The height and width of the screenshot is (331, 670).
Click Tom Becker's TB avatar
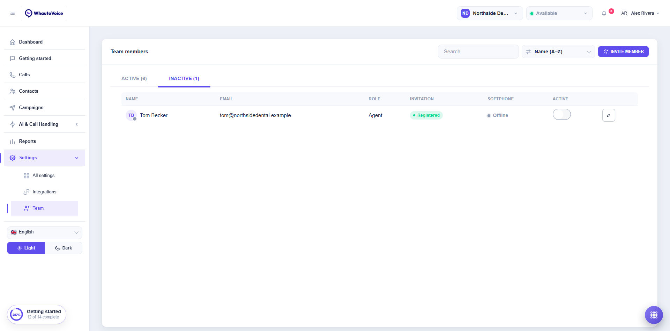pyautogui.click(x=131, y=115)
